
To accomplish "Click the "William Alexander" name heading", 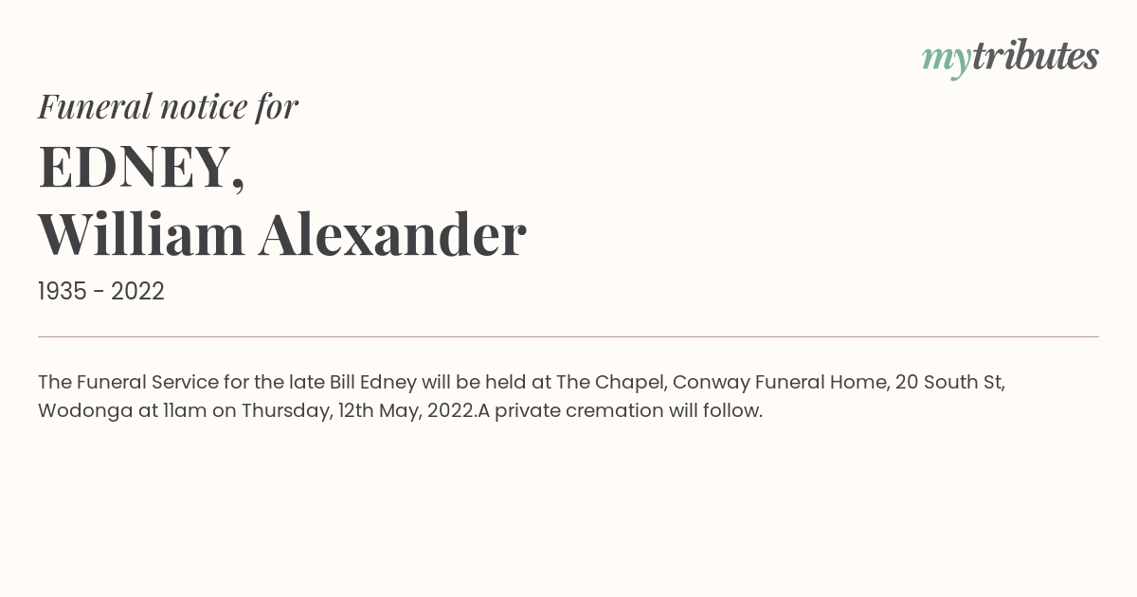I will point(281,234).
